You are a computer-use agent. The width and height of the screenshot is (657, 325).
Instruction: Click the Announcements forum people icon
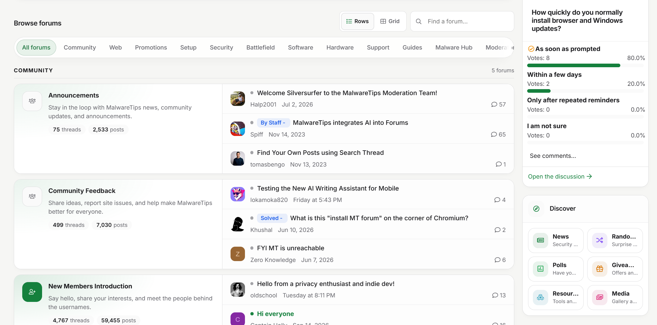[x=32, y=101]
